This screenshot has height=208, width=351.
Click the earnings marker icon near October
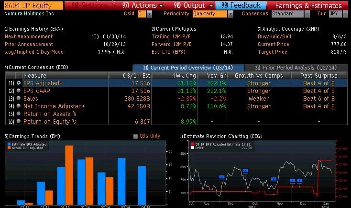(x=245, y=171)
